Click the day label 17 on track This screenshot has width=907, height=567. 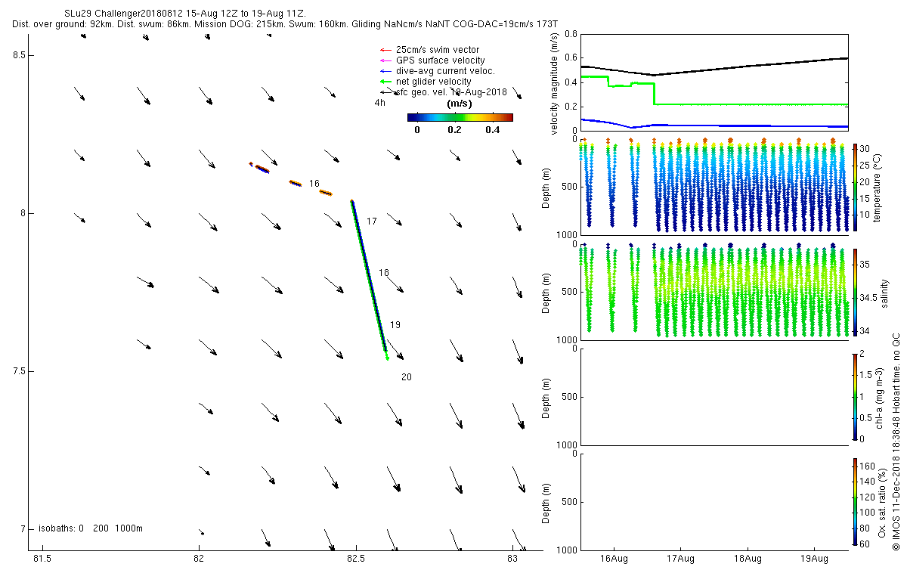[371, 222]
